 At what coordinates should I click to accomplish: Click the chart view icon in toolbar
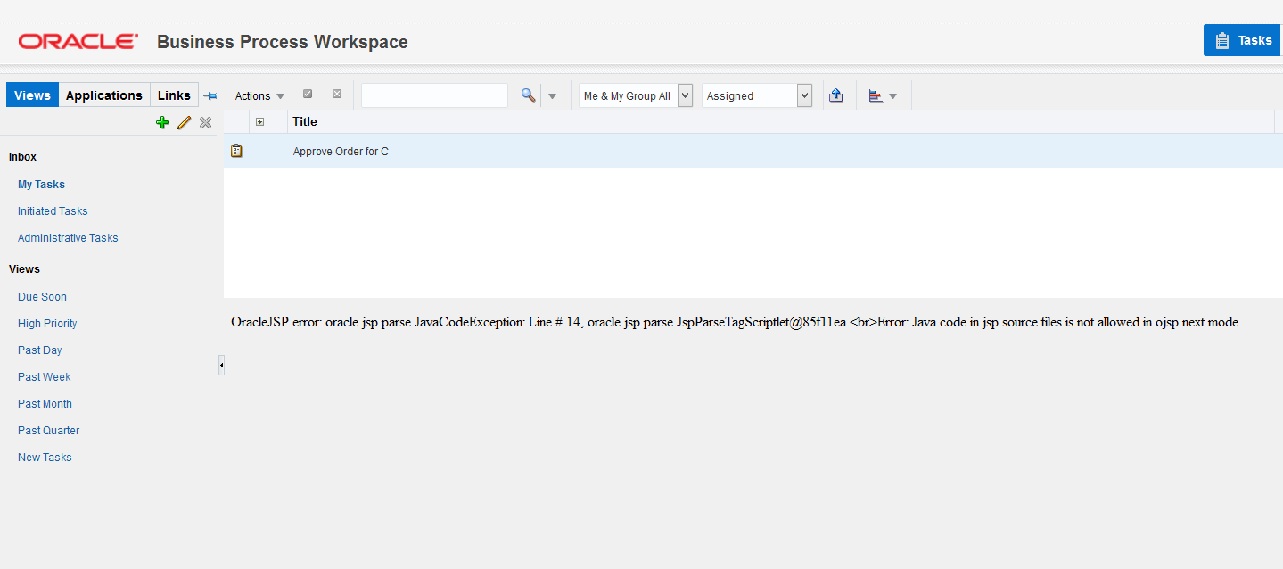point(876,95)
